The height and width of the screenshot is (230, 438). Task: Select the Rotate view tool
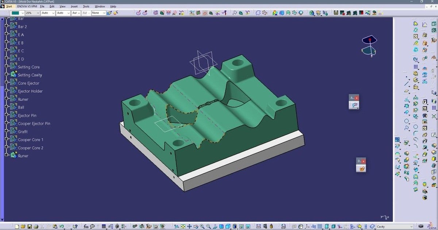(x=196, y=226)
